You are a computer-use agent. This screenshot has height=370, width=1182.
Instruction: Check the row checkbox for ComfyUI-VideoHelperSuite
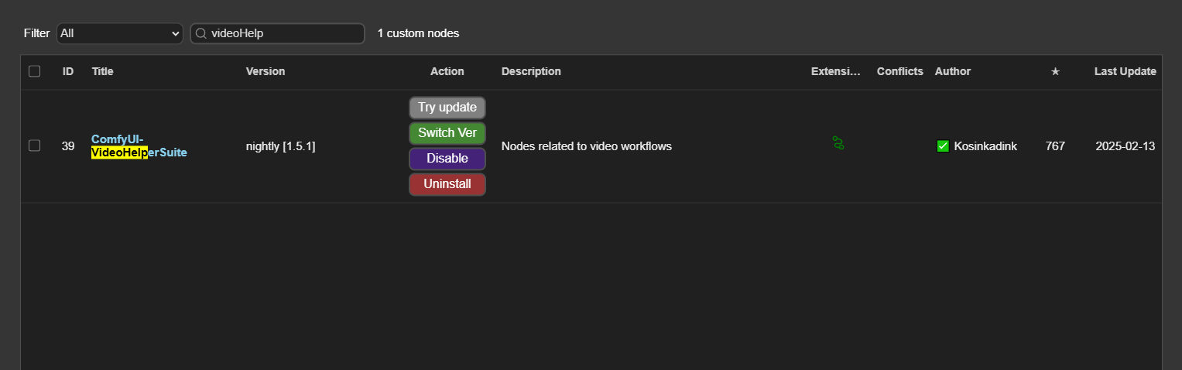pyautogui.click(x=34, y=146)
